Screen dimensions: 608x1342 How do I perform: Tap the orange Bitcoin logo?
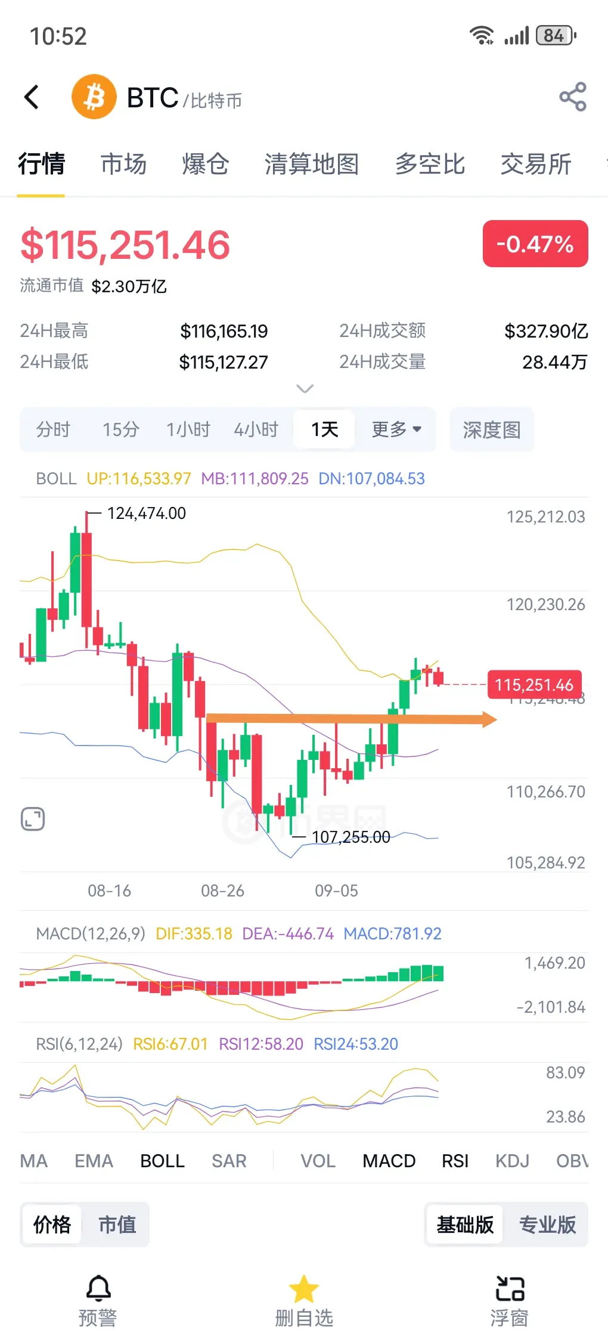(94, 97)
